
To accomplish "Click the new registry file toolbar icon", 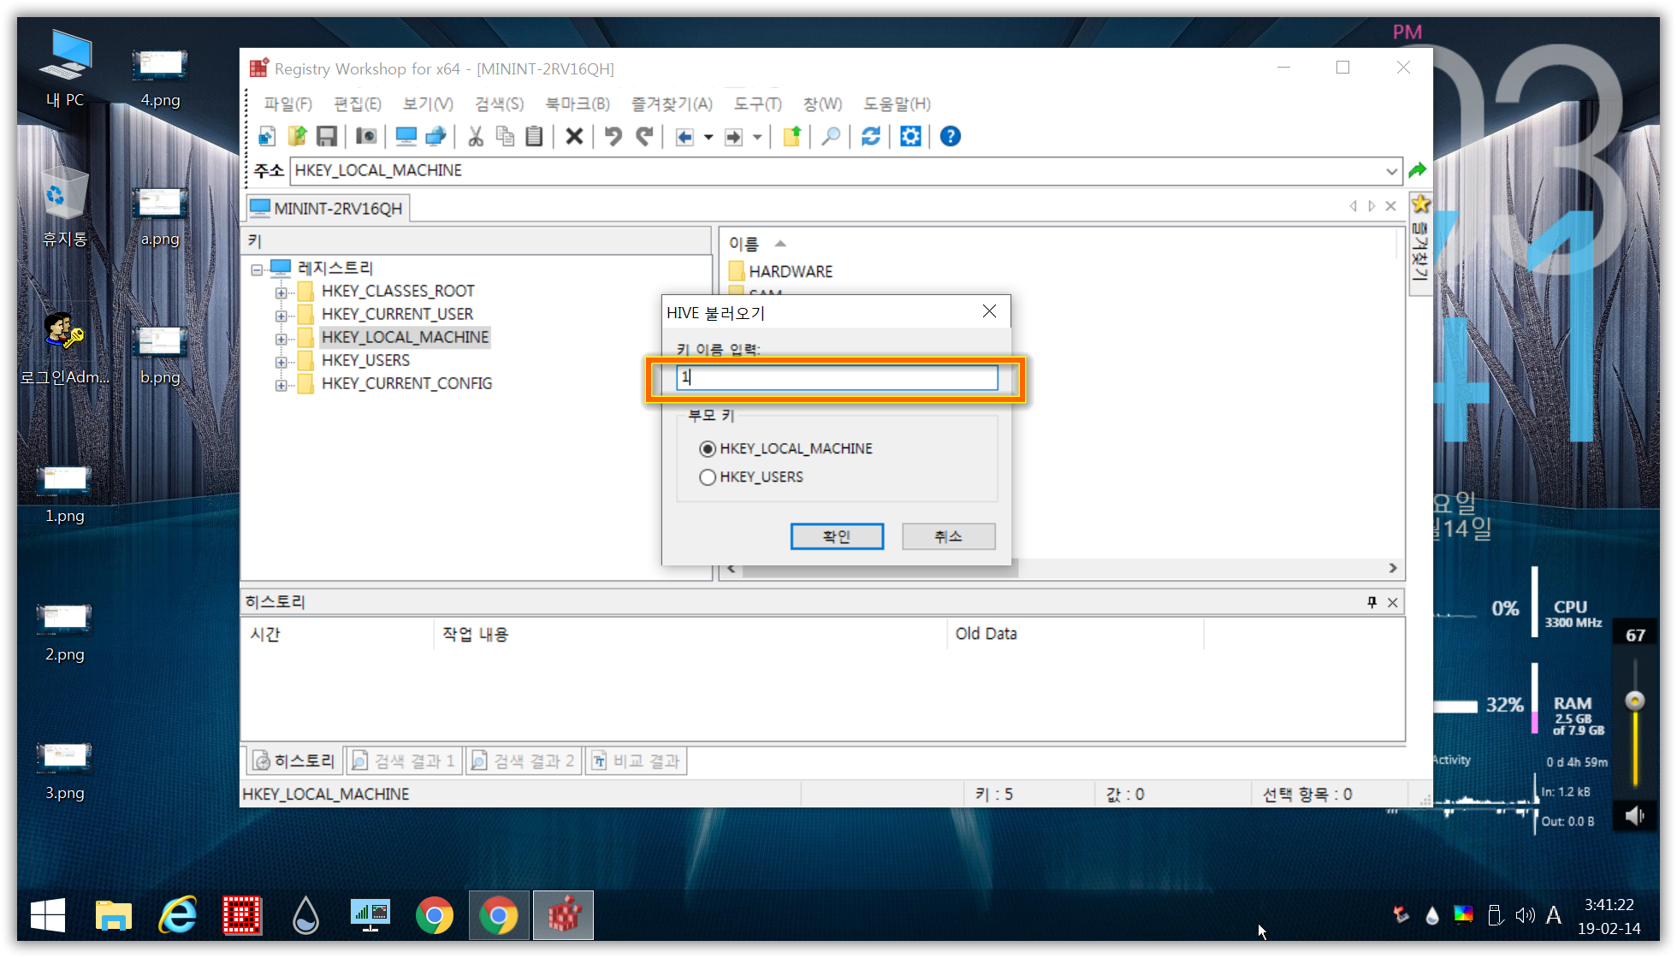I will pos(267,137).
